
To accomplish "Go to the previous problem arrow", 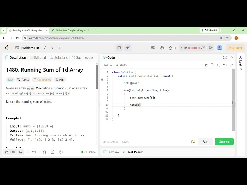I will click(45, 48).
